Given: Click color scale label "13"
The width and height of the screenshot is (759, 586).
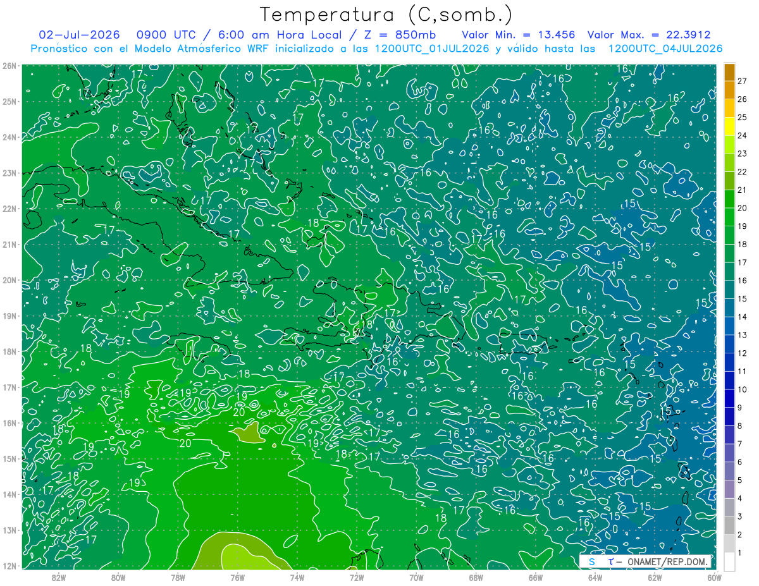Looking at the screenshot, I should [743, 334].
